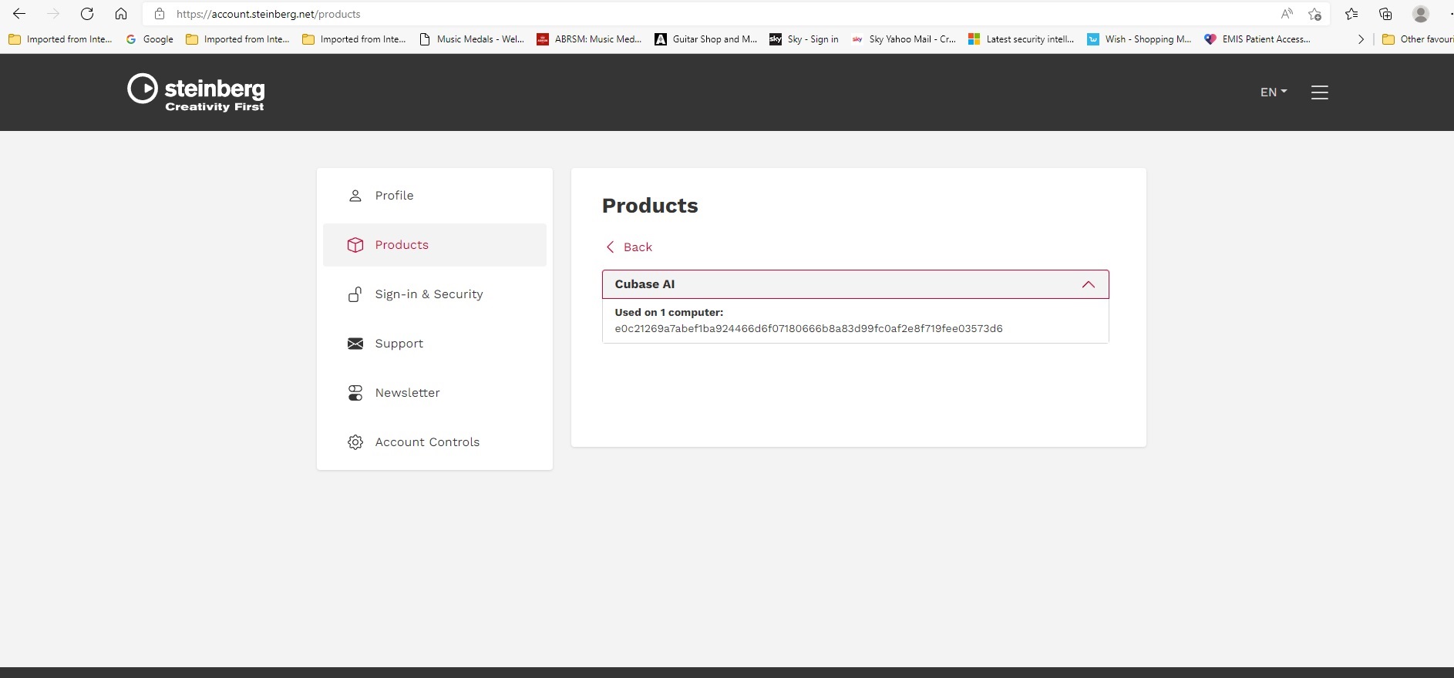1454x678 pixels.
Task: Open the browser favourites list
Action: point(1351,14)
